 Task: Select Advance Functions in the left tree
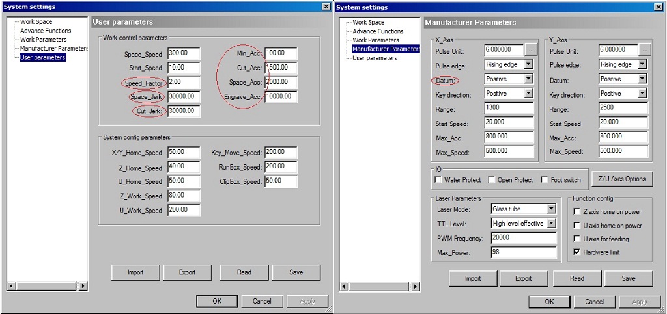(45, 31)
